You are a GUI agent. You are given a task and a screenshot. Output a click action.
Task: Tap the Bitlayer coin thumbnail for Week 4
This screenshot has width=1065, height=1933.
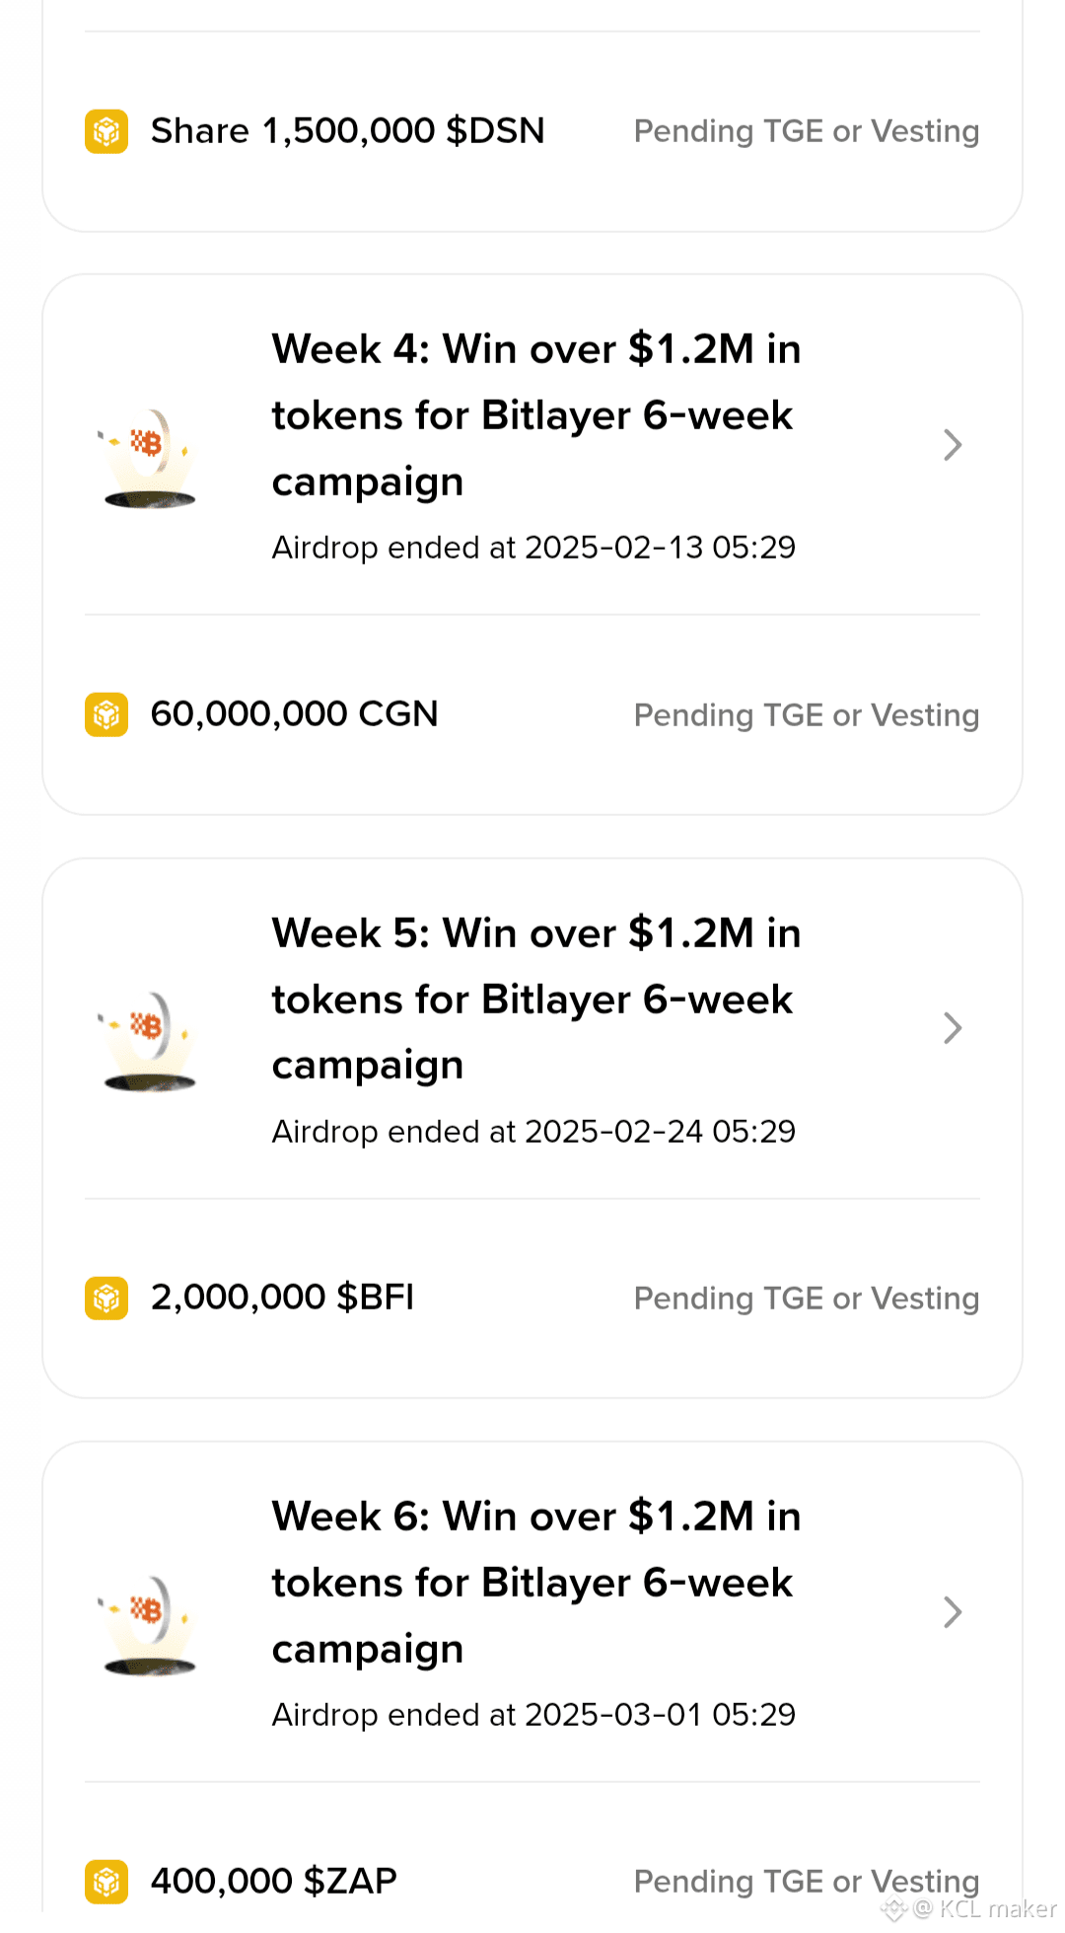pos(149,458)
